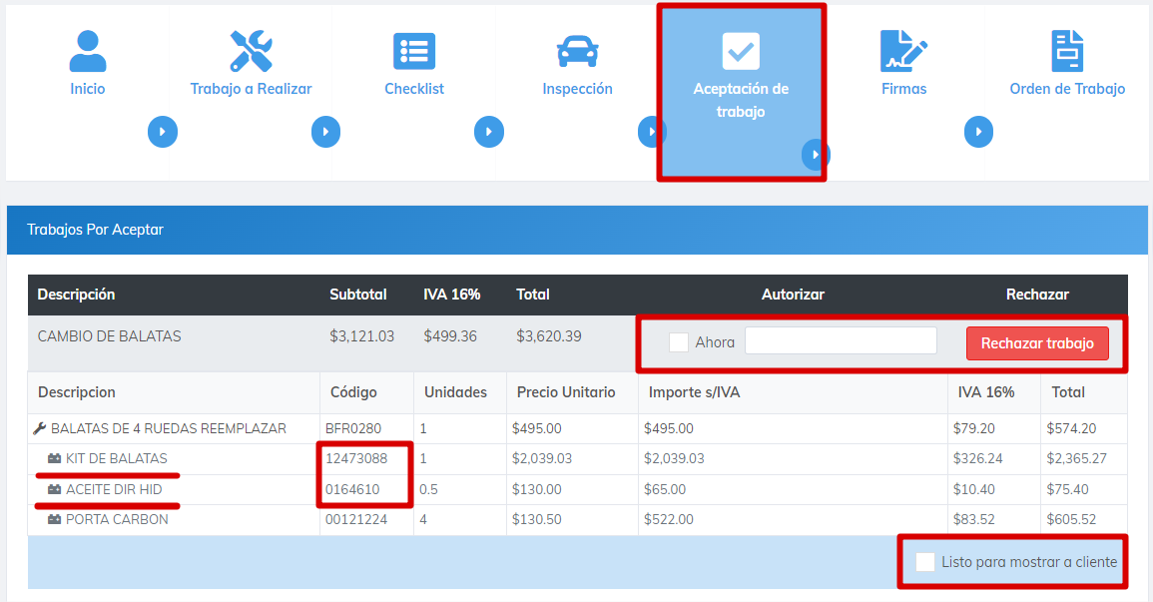The height and width of the screenshot is (602, 1153).
Task: Click the arrow button below Inicio
Action: click(x=163, y=132)
